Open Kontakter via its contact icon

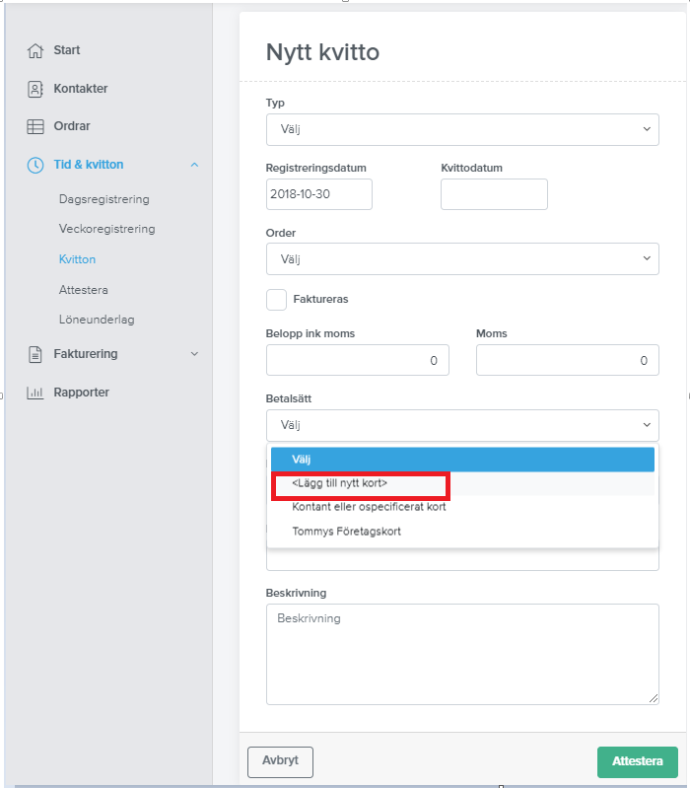(35, 89)
